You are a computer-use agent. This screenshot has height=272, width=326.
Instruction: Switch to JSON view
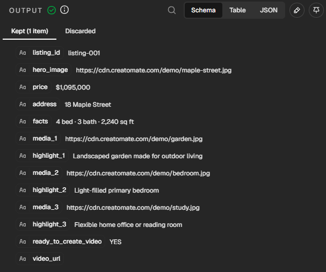269,10
